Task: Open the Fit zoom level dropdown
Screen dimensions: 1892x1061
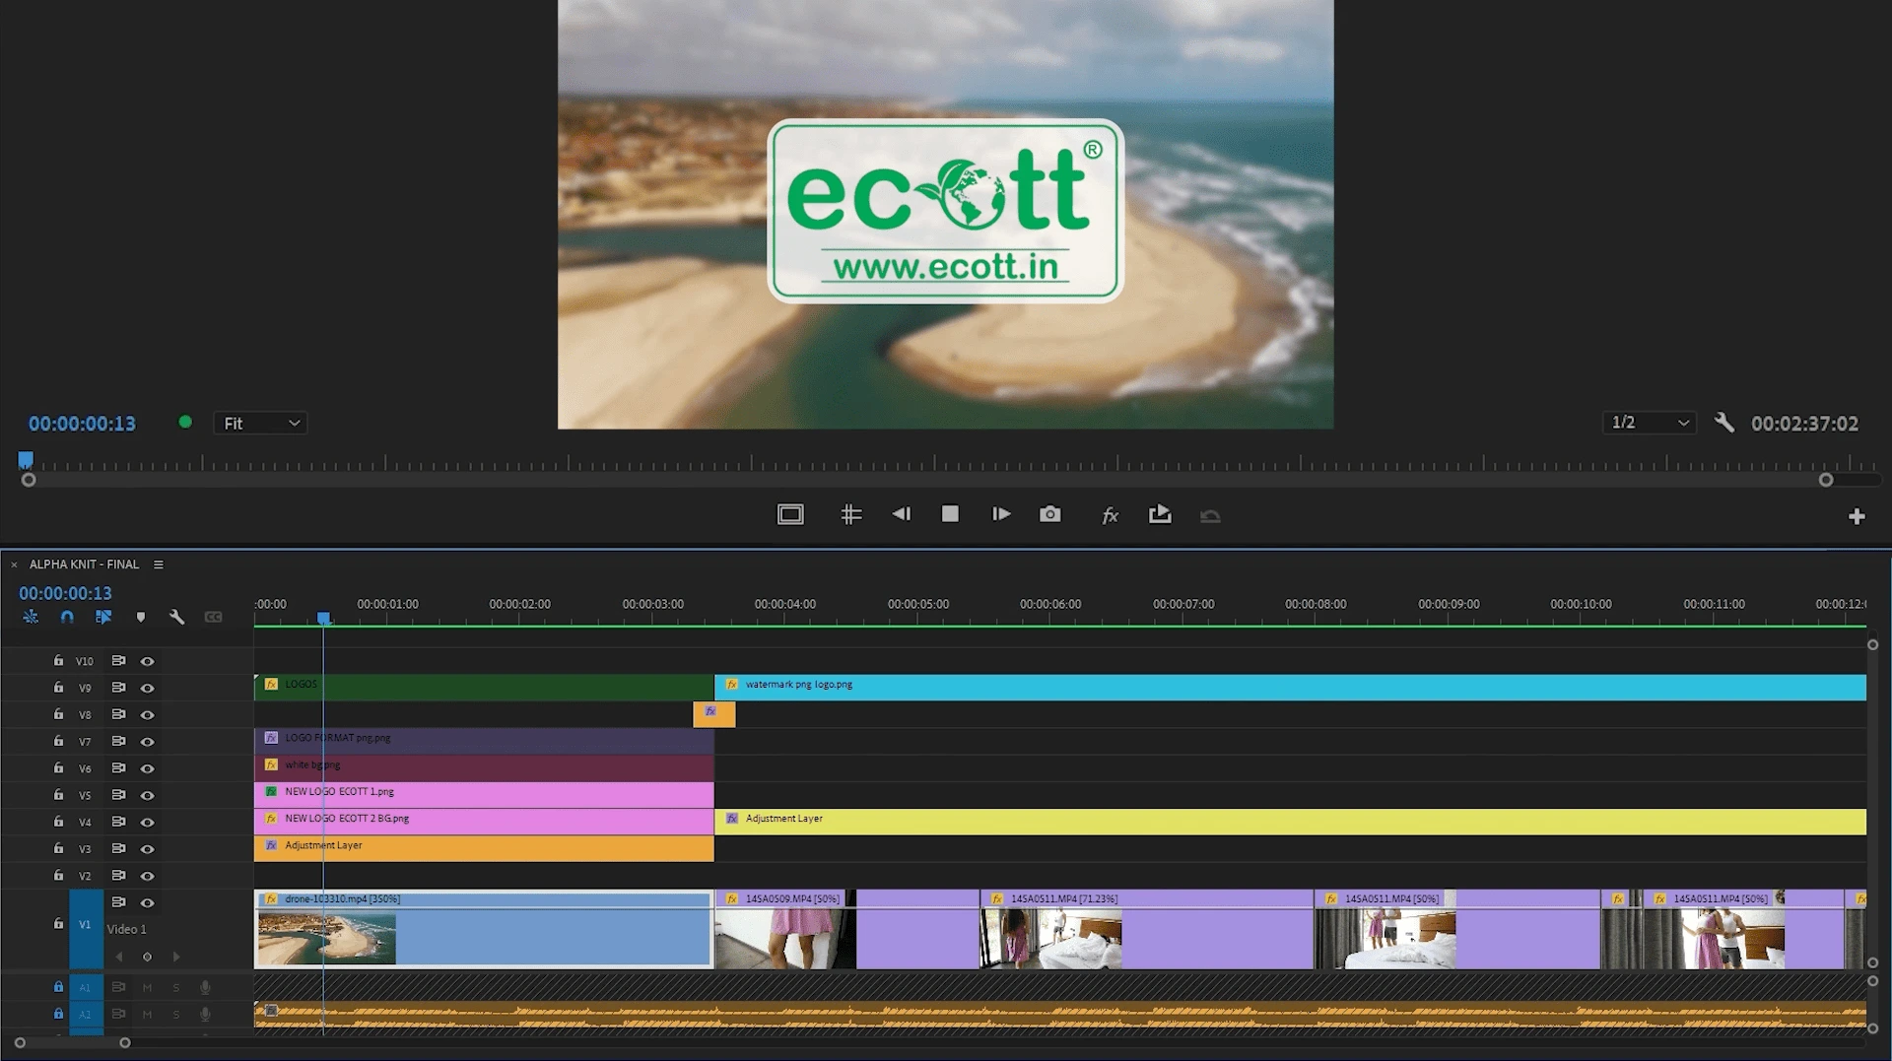Action: (x=259, y=423)
